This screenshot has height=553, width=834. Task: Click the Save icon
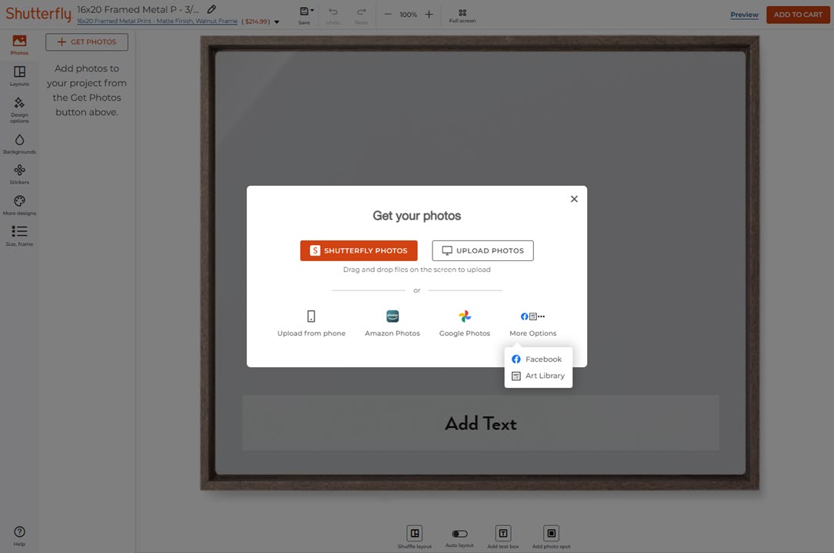tap(305, 15)
